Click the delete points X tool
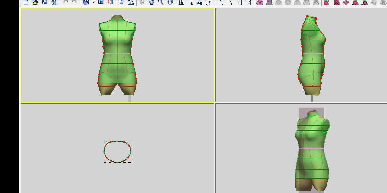Screen dimensions: 387x193 [x=240, y=2]
